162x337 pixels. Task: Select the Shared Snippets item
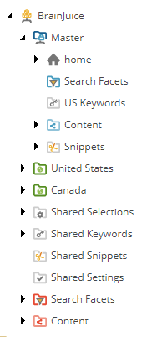[80, 256]
